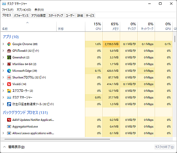Sort by the ディスク column header

click(x=129, y=27)
